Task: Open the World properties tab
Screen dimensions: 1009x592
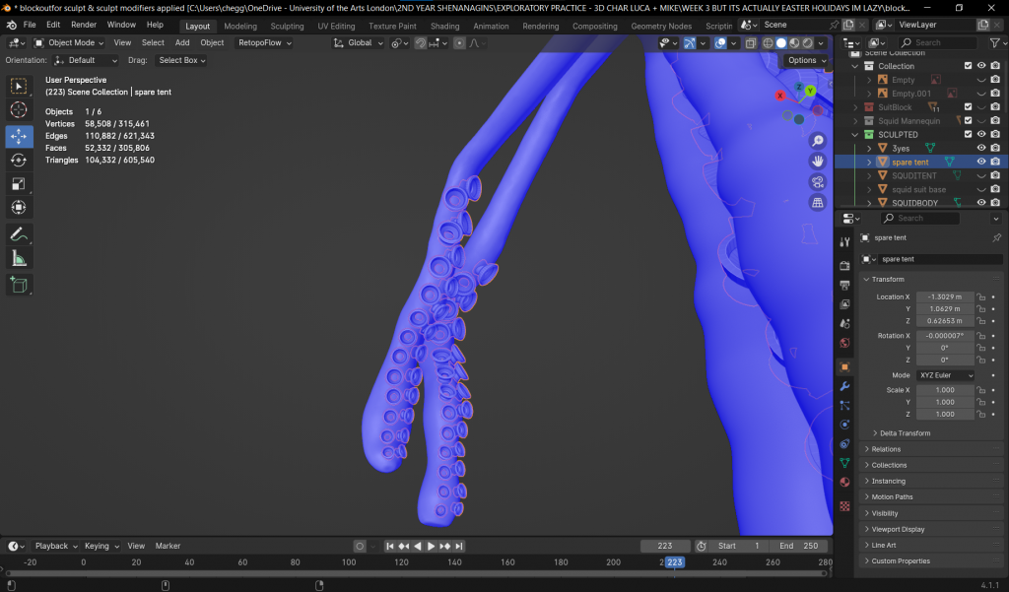Action: 844,343
